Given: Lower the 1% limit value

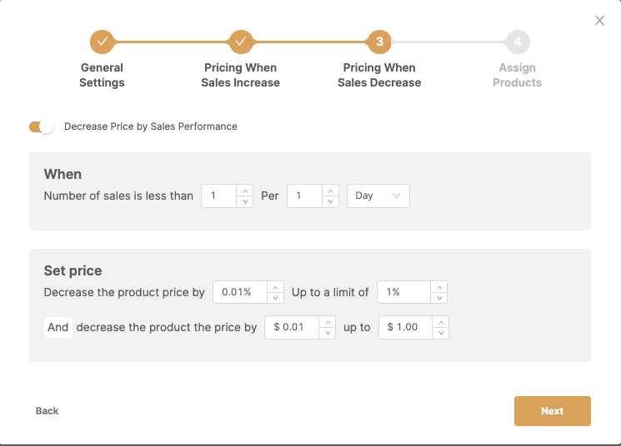Looking at the screenshot, I should tap(439, 298).
